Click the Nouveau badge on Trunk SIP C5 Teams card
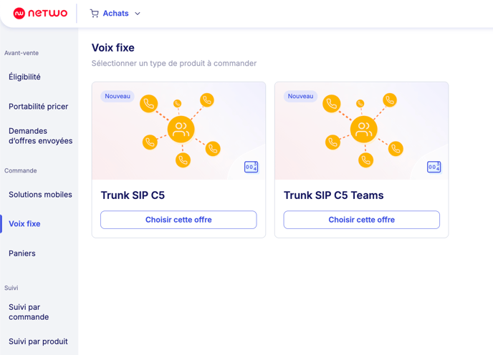The height and width of the screenshot is (355, 493). pos(300,96)
